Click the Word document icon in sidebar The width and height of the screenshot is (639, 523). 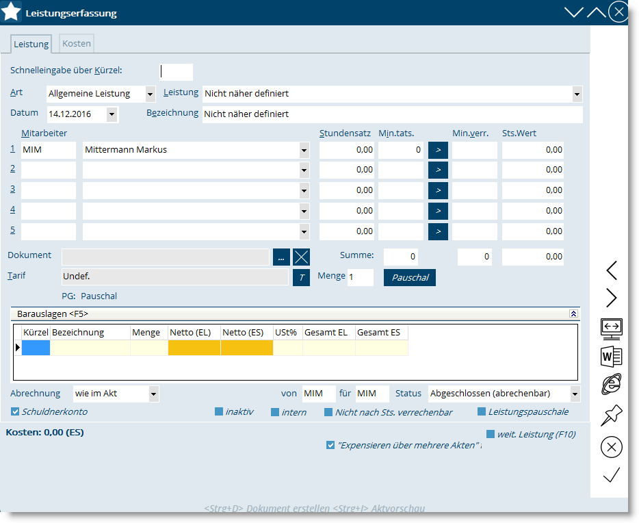[611, 357]
